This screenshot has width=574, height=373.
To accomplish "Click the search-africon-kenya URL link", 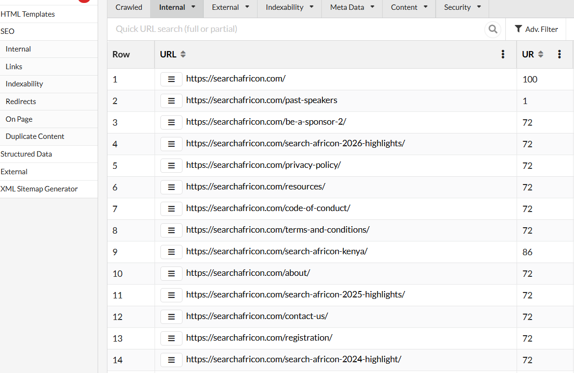I will [277, 251].
